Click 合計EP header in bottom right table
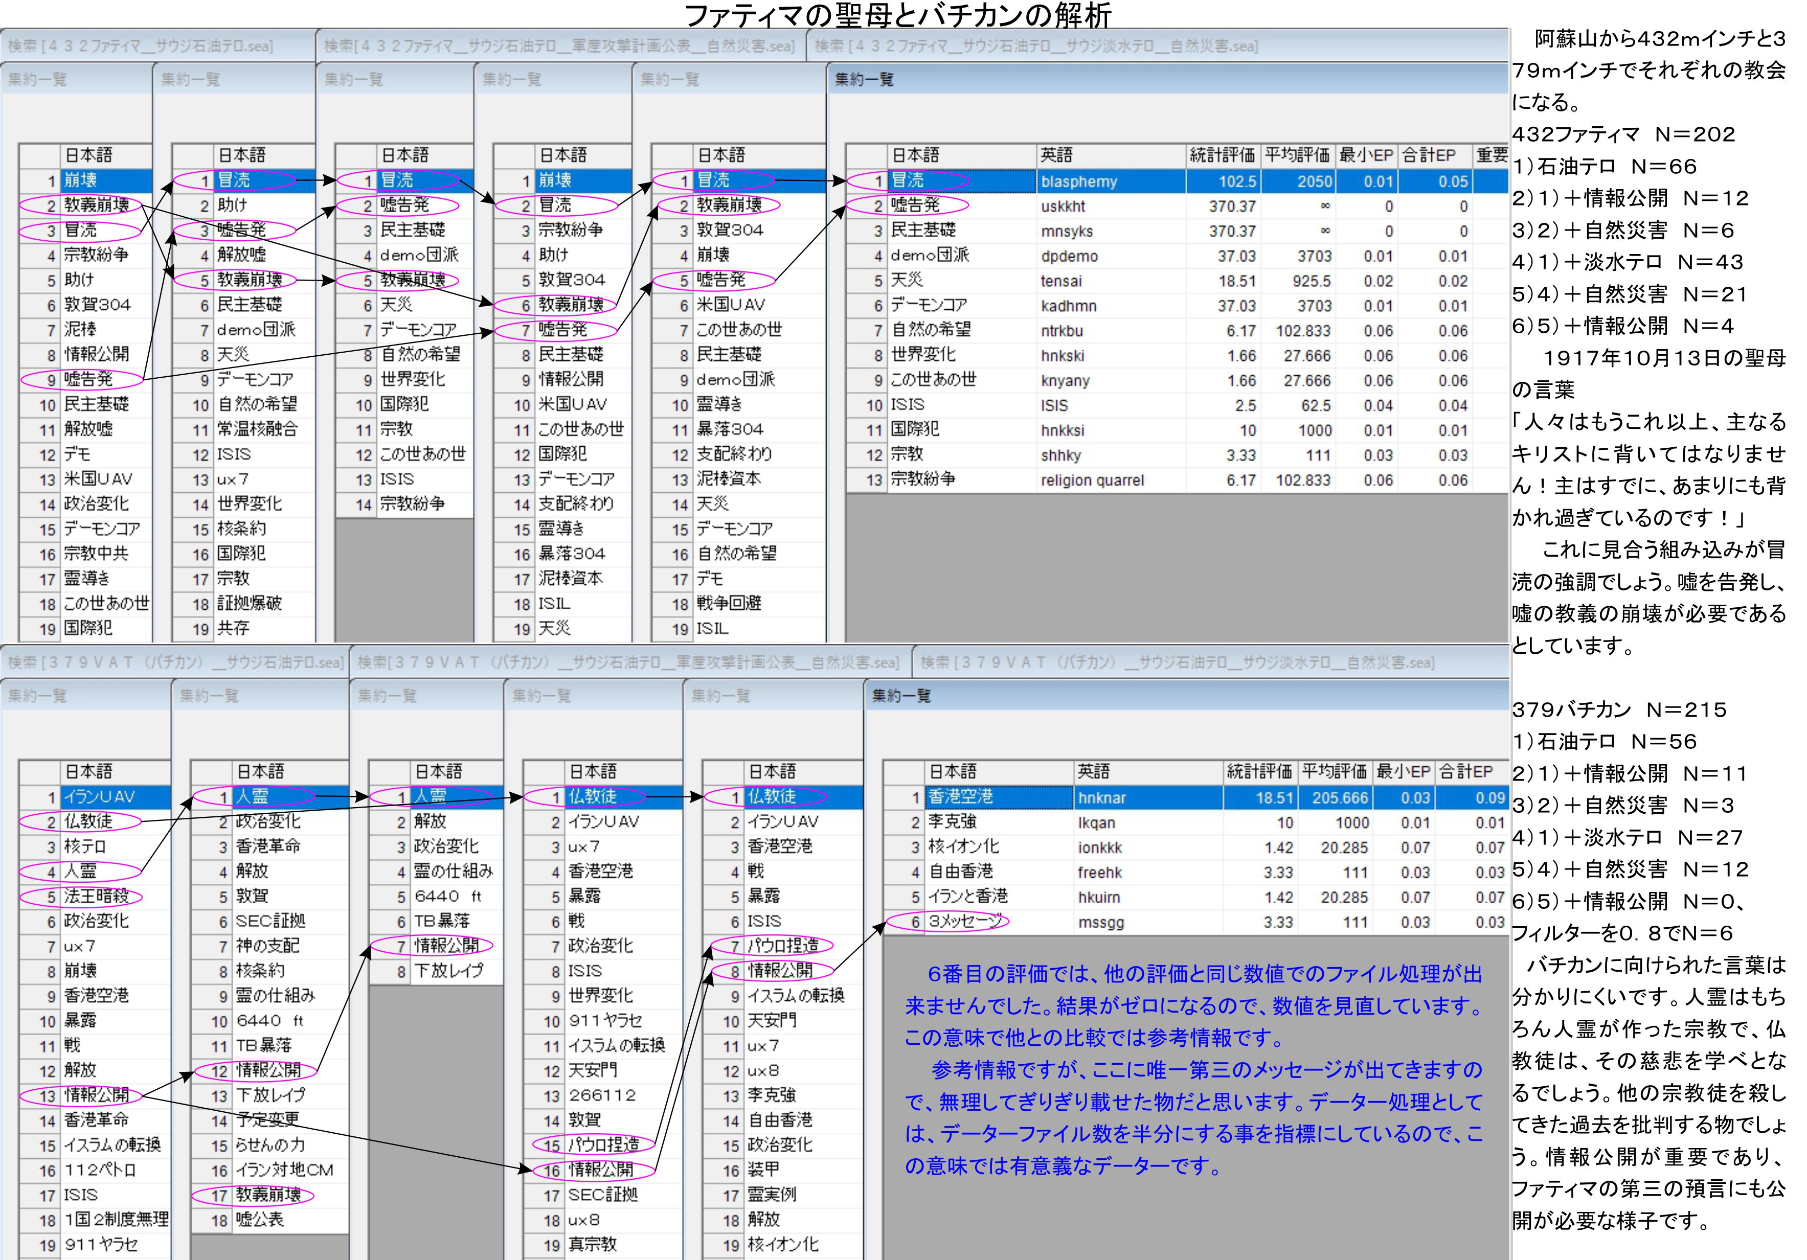 point(1464,772)
